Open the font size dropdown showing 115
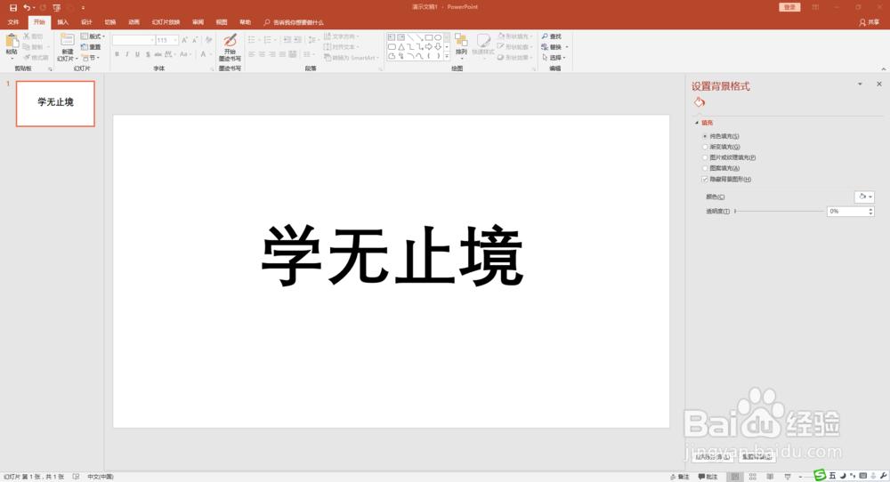 click(175, 40)
